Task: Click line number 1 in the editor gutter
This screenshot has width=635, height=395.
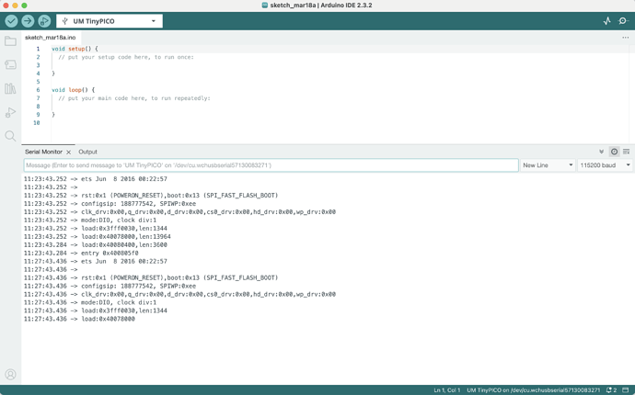Action: pos(38,49)
